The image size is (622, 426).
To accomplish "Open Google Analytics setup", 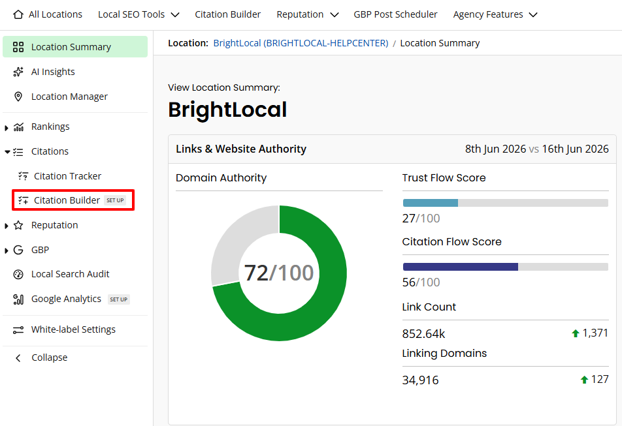I will click(x=66, y=299).
